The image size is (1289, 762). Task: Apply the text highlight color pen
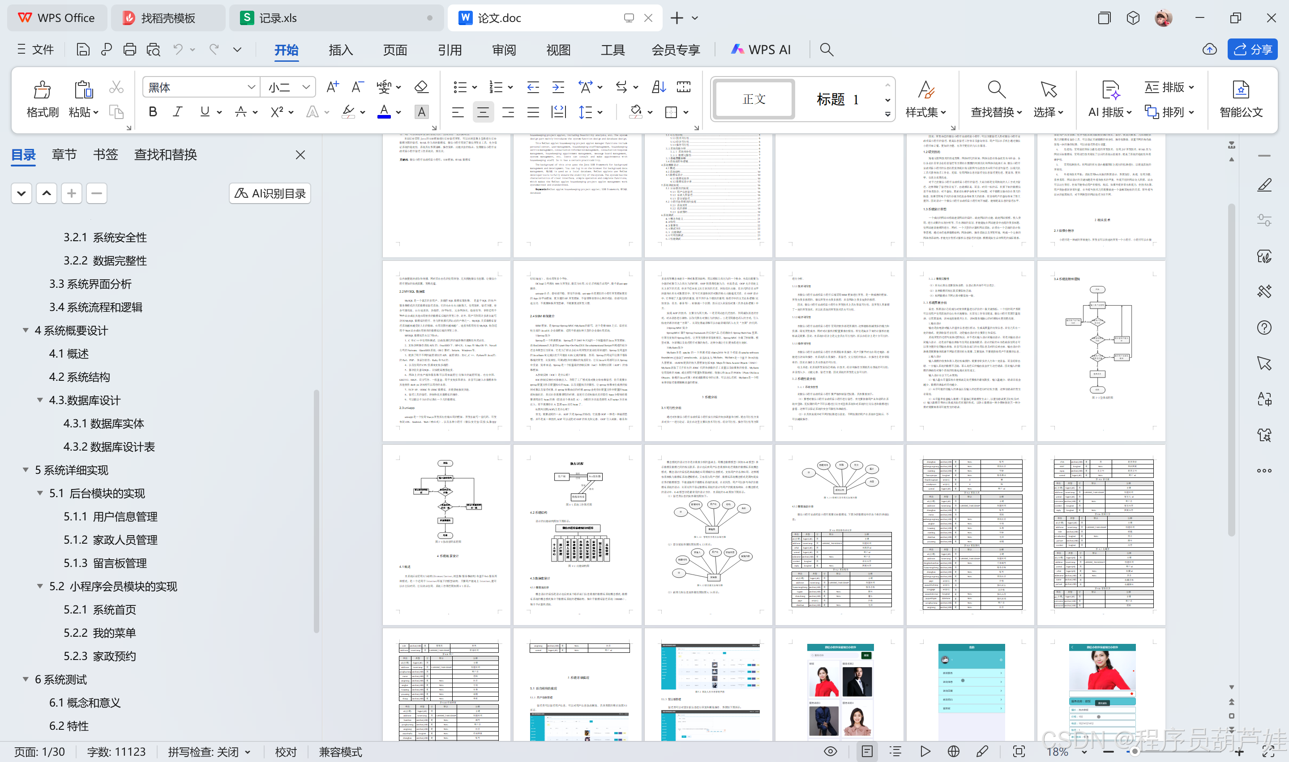348,111
